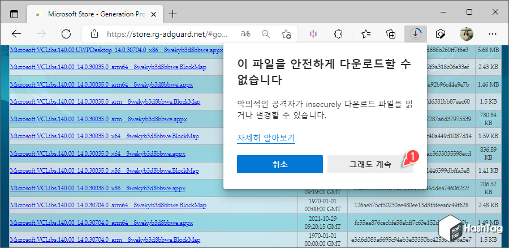This screenshot has height=248, width=509.
Task: Close the Microsoft Store tab
Action: [x=154, y=14]
